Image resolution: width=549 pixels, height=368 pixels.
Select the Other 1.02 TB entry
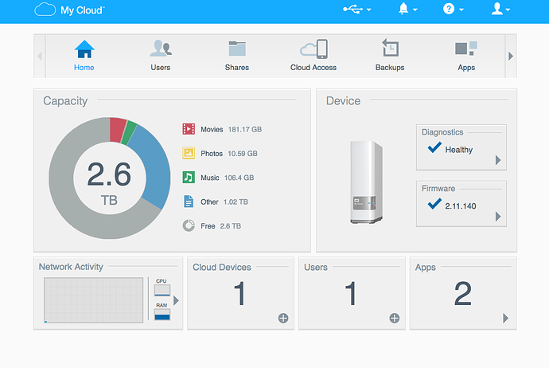click(x=215, y=202)
